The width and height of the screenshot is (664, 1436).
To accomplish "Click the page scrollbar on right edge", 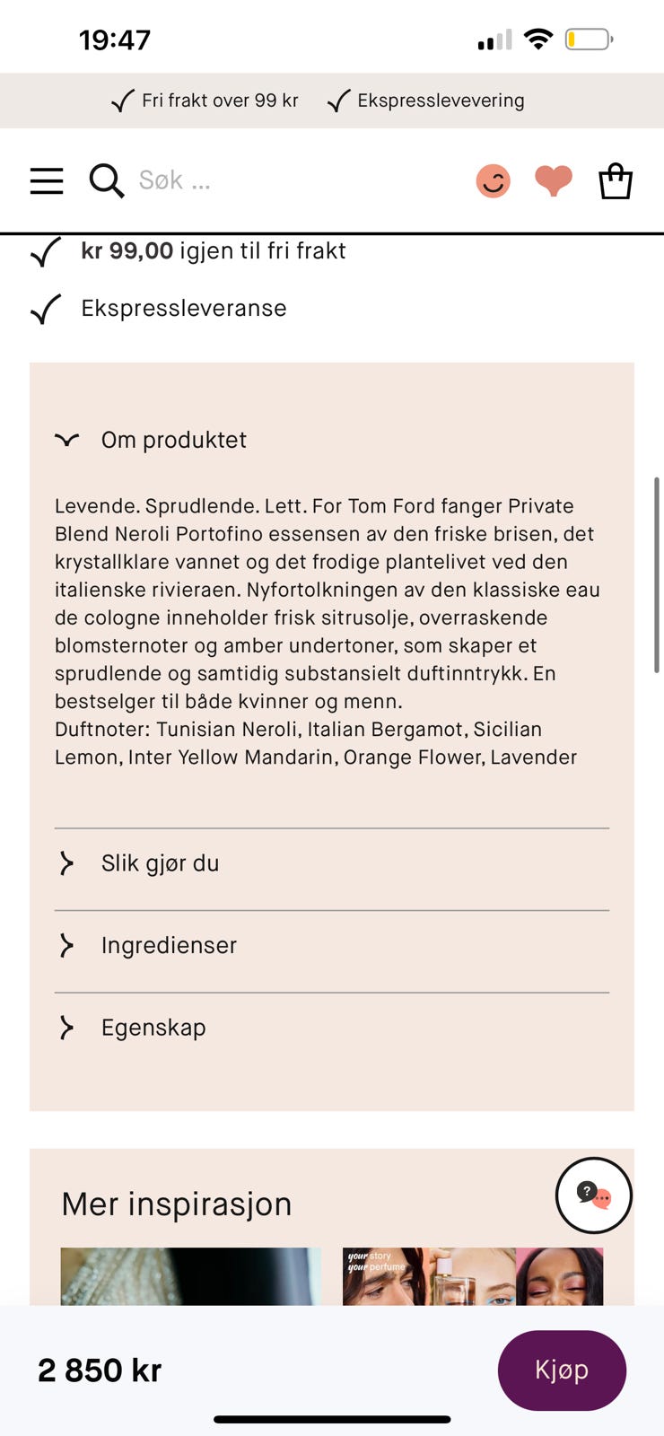I will [657, 575].
